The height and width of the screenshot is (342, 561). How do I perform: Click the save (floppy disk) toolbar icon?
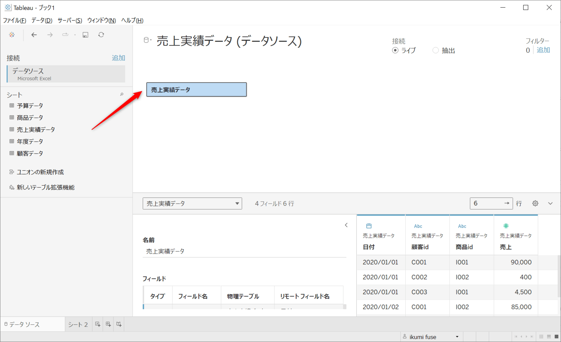click(x=85, y=35)
